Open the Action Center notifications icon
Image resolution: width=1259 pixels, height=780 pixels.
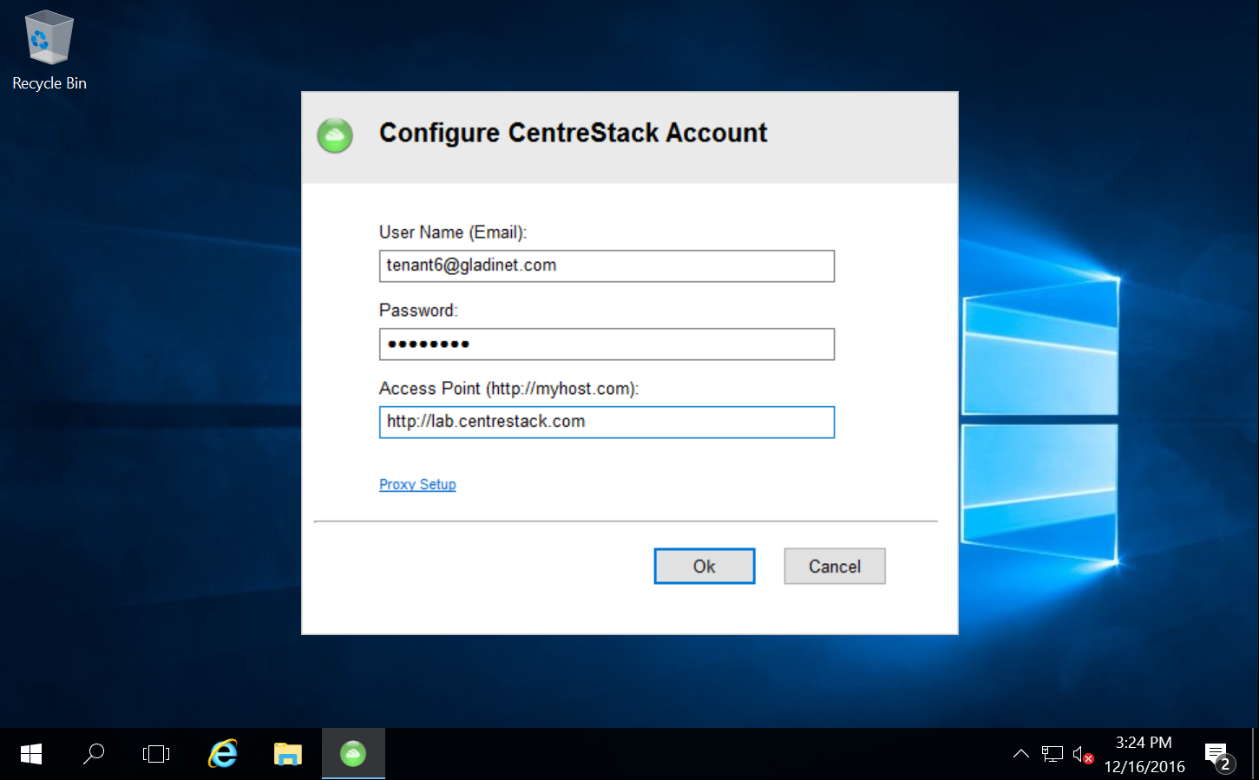tap(1219, 756)
